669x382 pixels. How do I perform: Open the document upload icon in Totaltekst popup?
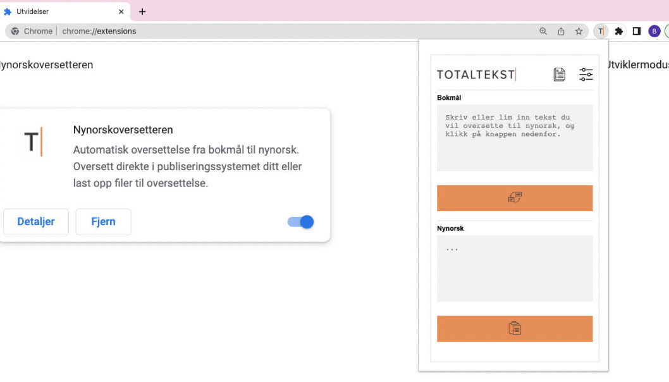click(560, 74)
